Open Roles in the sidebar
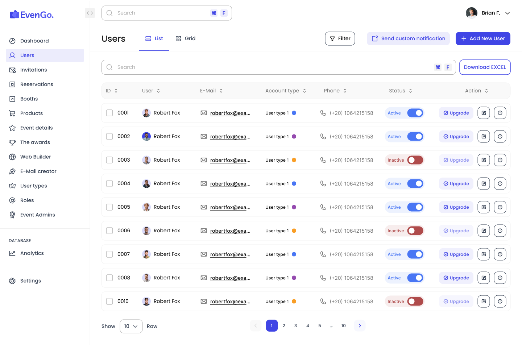Image resolution: width=522 pixels, height=345 pixels. pos(45,200)
